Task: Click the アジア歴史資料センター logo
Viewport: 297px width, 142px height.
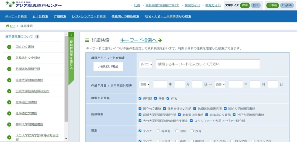Action: (x=34, y=4)
